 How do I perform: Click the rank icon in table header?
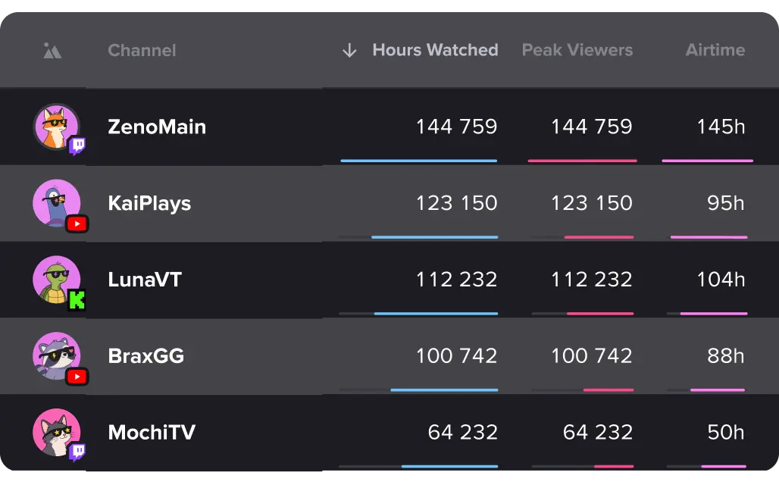[52, 51]
